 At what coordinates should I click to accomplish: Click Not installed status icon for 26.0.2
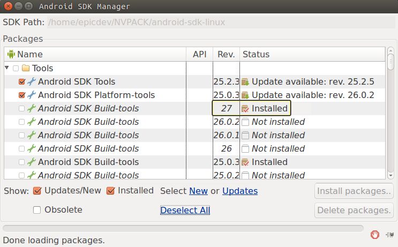tap(245, 122)
